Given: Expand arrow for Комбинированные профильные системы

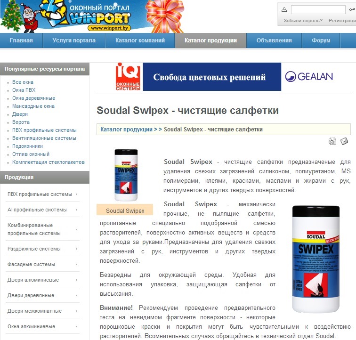Looking at the screenshot, I should 76,229.
